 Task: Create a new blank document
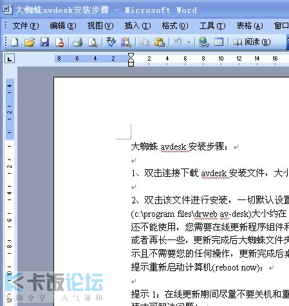click(x=14, y=42)
